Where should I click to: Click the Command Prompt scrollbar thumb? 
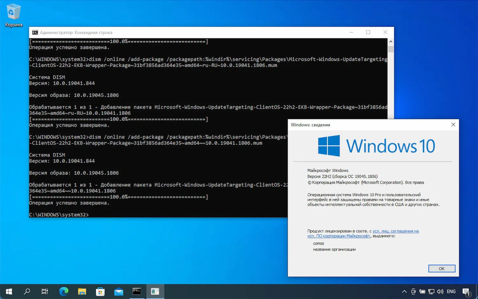coord(391,49)
